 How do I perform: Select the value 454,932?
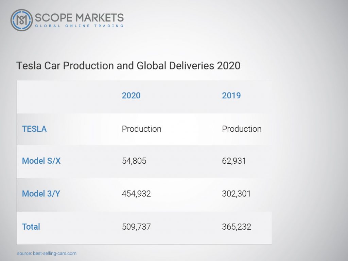(136, 194)
